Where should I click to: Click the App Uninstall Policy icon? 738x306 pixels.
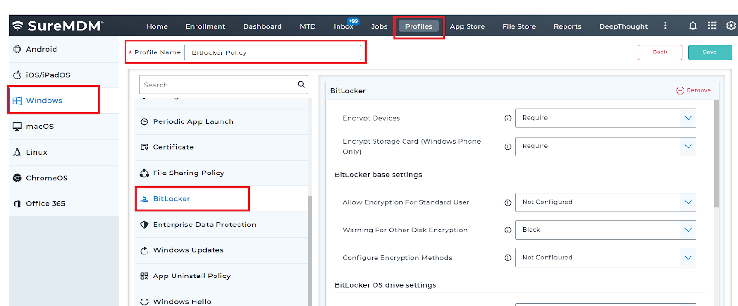tap(144, 276)
